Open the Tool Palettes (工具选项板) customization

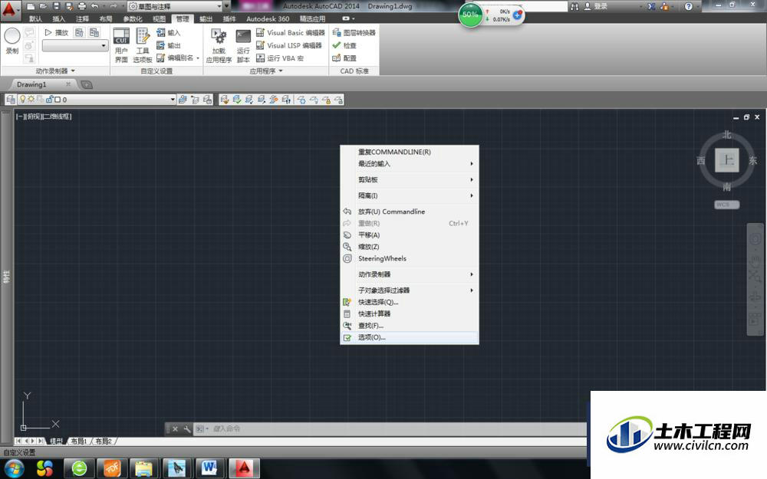point(143,45)
